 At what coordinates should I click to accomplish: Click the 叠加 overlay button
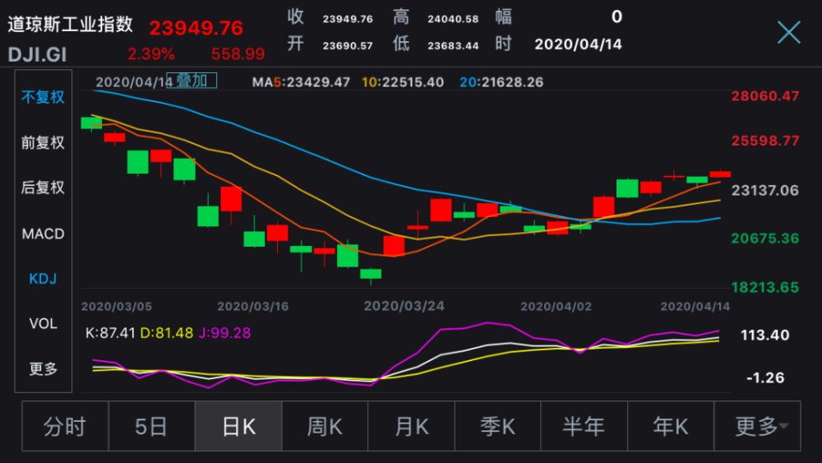[192, 81]
